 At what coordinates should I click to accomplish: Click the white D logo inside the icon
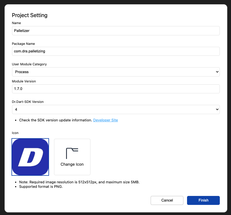[30, 157]
